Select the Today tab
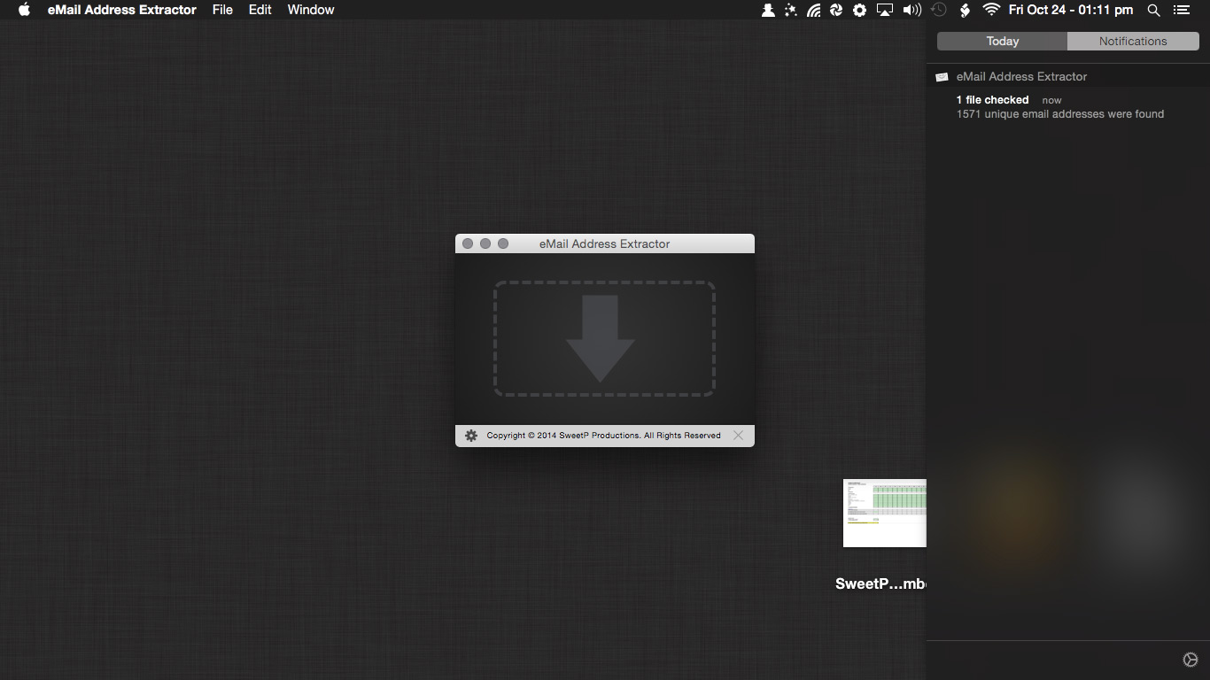1210x680 pixels. tap(1001, 41)
